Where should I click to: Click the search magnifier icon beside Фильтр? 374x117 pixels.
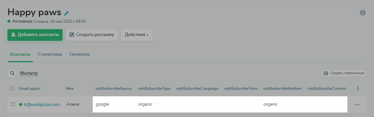[x=12, y=73]
